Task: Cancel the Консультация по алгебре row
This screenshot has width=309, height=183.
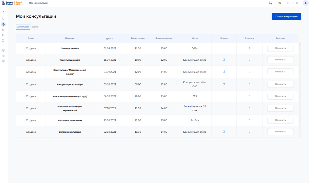Action: (280, 84)
